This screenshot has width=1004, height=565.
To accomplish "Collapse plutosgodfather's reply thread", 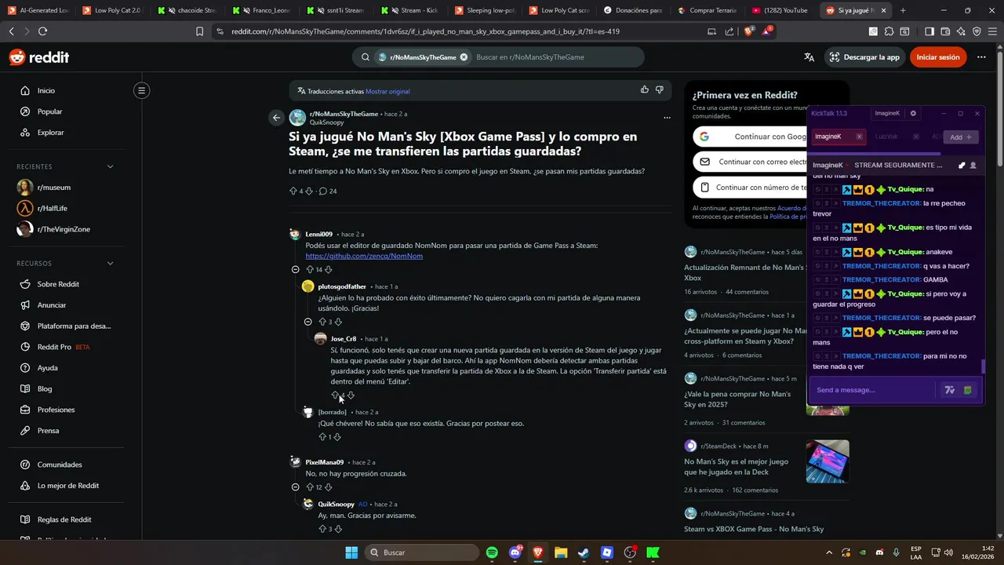I will coord(308,322).
